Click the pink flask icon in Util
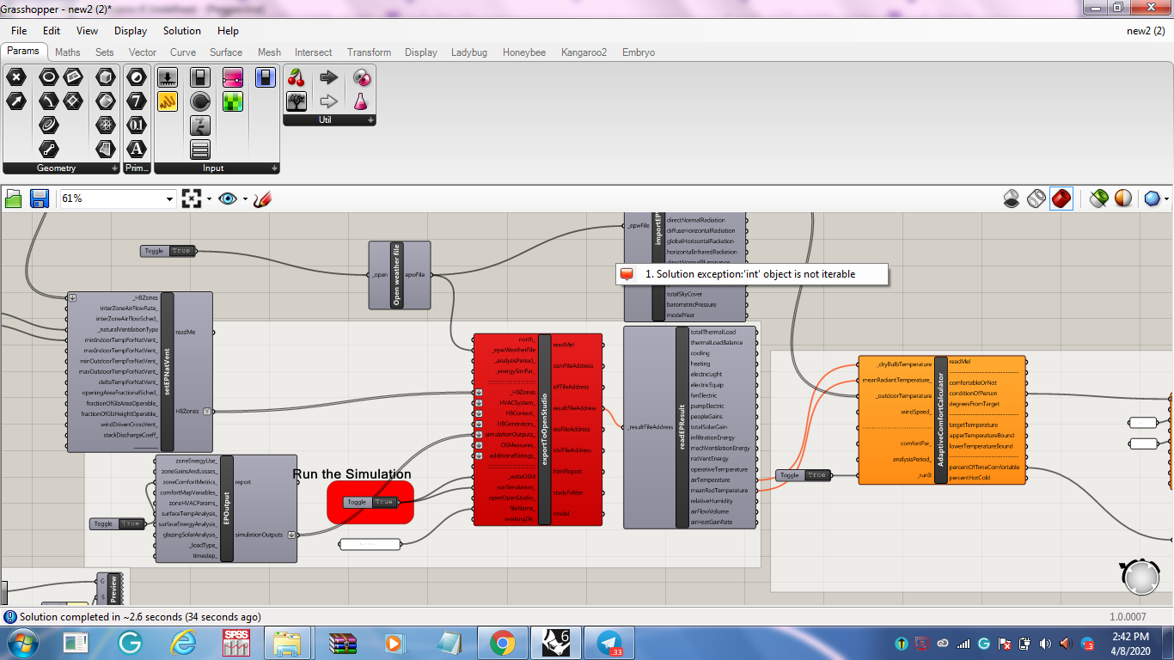Screen dimensions: 1174x660 [x=362, y=101]
